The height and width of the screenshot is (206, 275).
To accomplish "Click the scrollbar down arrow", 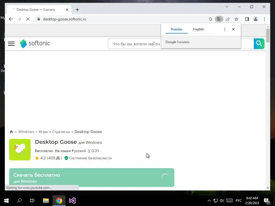I will tap(268, 188).
